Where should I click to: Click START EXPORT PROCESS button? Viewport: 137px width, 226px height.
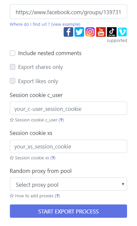(x=68, y=211)
